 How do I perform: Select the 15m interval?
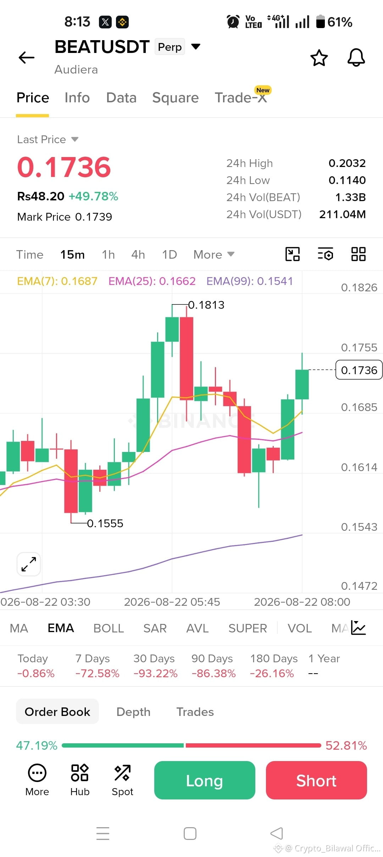coord(72,254)
